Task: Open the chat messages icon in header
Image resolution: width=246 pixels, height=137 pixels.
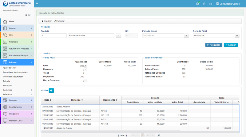Action: 211,4
